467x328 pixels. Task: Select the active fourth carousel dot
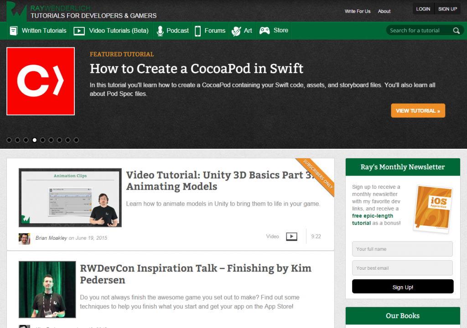(35, 140)
